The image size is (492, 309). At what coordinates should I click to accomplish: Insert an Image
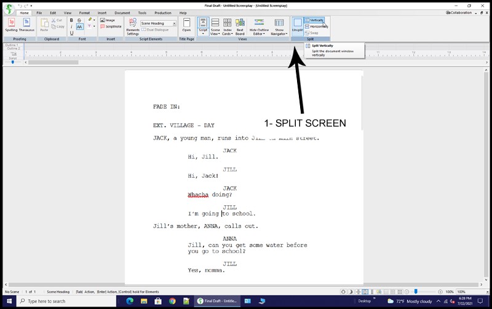(x=108, y=20)
